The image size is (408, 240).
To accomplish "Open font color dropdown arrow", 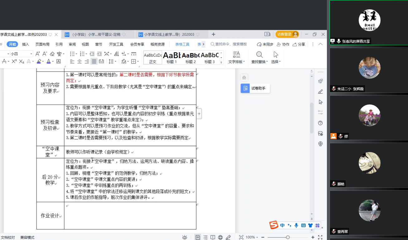I will pyautogui.click(x=53, y=62).
